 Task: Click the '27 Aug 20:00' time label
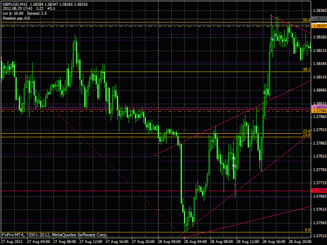click(x=143, y=242)
